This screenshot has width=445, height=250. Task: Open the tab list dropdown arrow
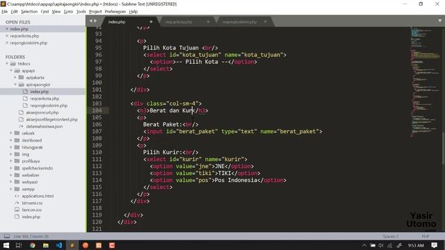(439, 21)
